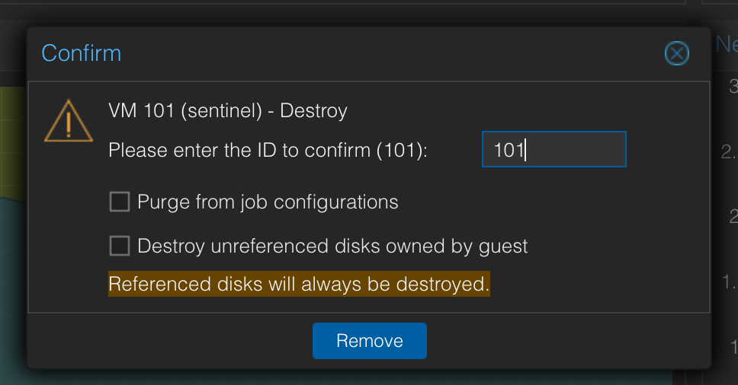Click the empty dialog title bar area
The width and height of the screenshot is (738, 385).
point(381,53)
